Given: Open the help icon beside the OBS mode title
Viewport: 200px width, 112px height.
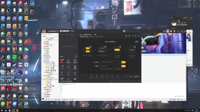Looking at the screenshot, I should pyautogui.click(x=116, y=42).
